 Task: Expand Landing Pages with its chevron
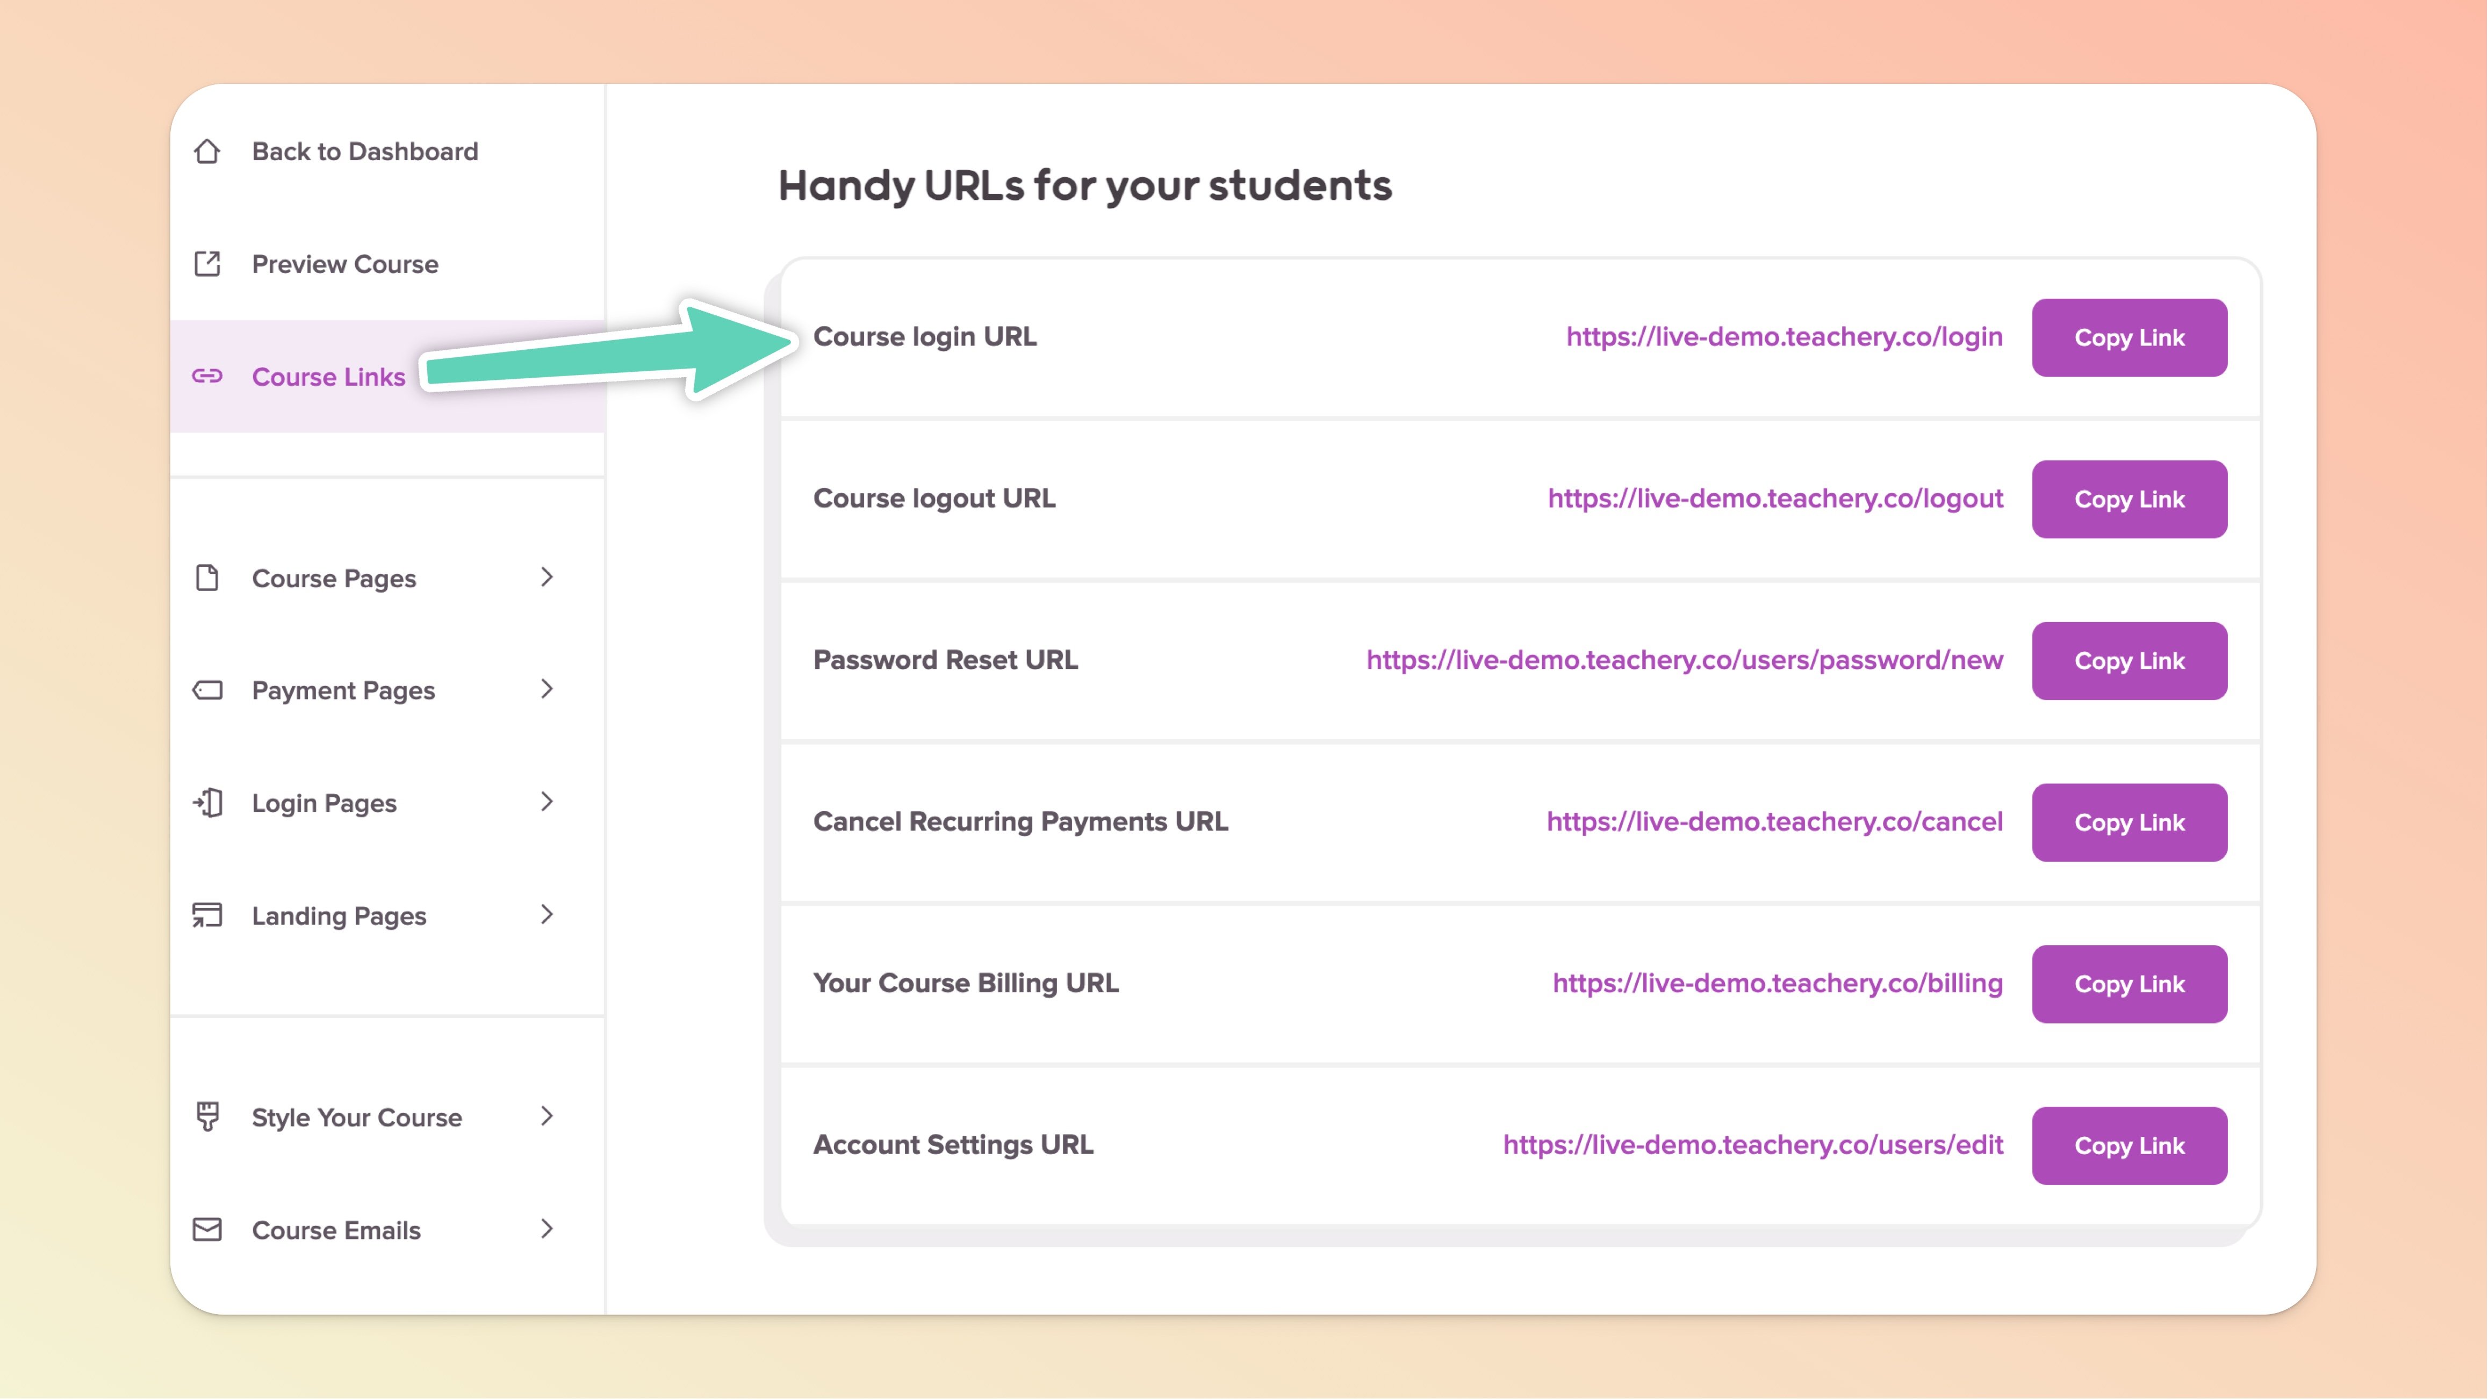pos(547,914)
